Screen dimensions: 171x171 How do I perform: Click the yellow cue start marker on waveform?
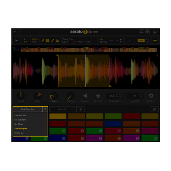57,56
